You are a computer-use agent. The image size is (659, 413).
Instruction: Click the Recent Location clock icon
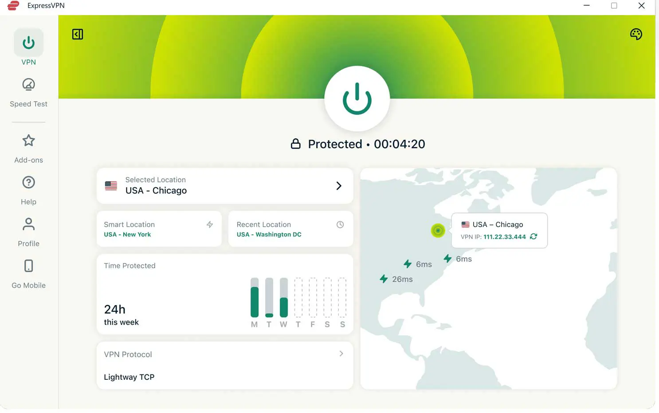click(340, 224)
